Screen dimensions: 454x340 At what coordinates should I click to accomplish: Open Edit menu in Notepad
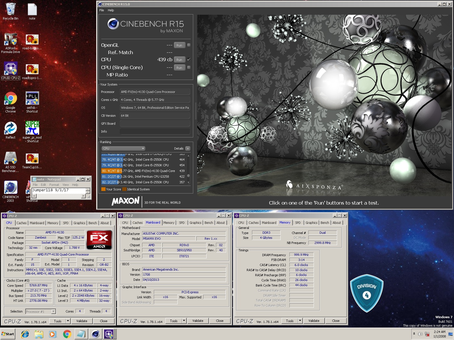pyautogui.click(x=43, y=185)
